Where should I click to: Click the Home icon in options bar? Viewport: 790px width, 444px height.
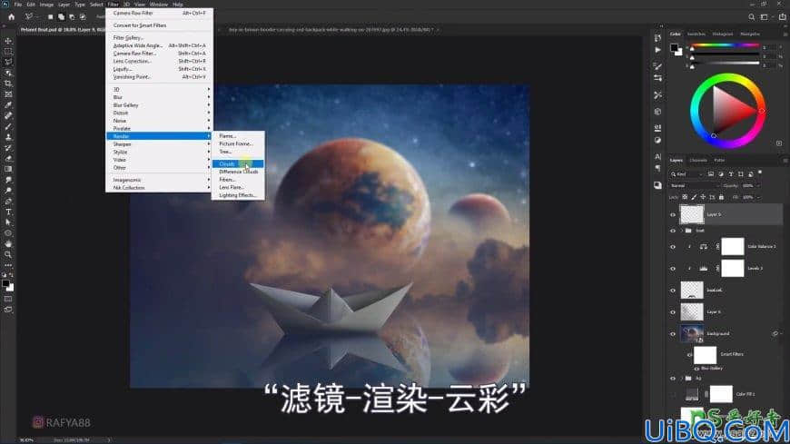[11, 16]
